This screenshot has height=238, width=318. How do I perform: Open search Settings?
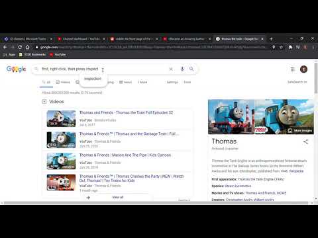(172, 82)
